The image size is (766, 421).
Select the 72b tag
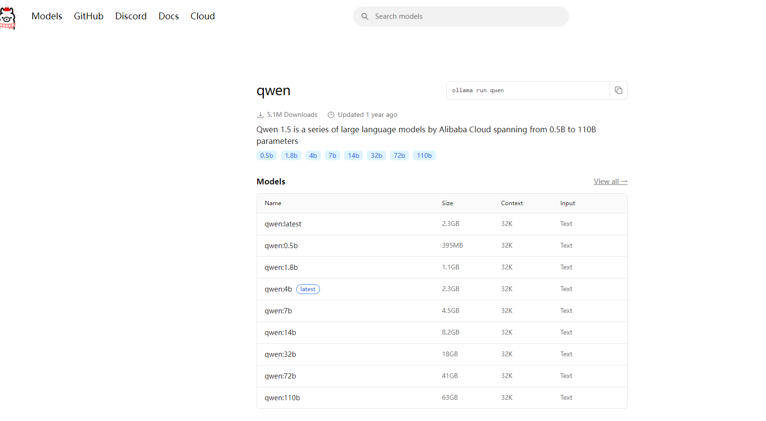click(x=400, y=155)
